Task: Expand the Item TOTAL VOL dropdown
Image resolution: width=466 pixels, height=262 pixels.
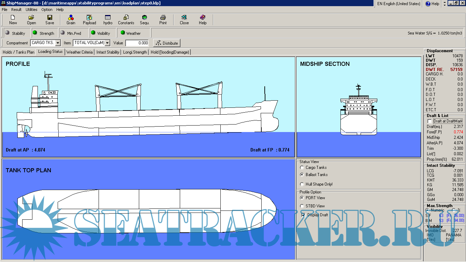Action: click(x=107, y=43)
